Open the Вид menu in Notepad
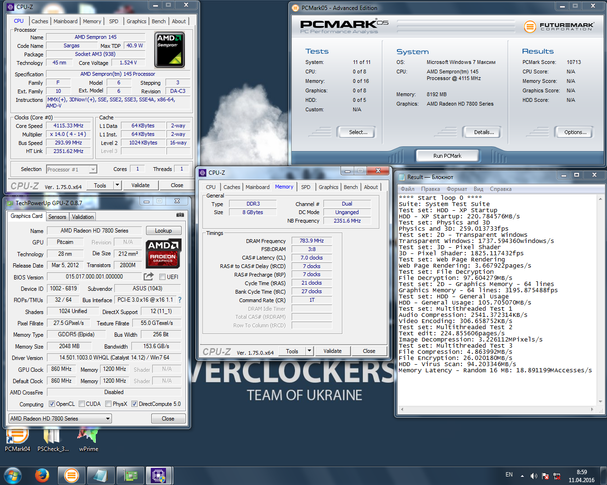This screenshot has height=485, width=607. (478, 189)
